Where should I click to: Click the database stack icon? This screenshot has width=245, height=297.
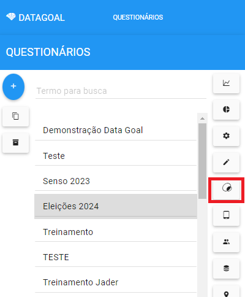pos(226,268)
